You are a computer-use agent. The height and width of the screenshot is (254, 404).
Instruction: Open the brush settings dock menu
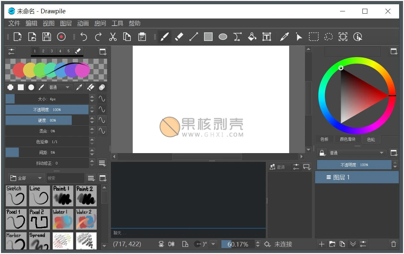coord(103,52)
